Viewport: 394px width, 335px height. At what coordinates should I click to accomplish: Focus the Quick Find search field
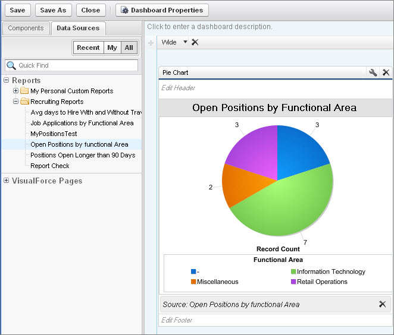pos(71,65)
